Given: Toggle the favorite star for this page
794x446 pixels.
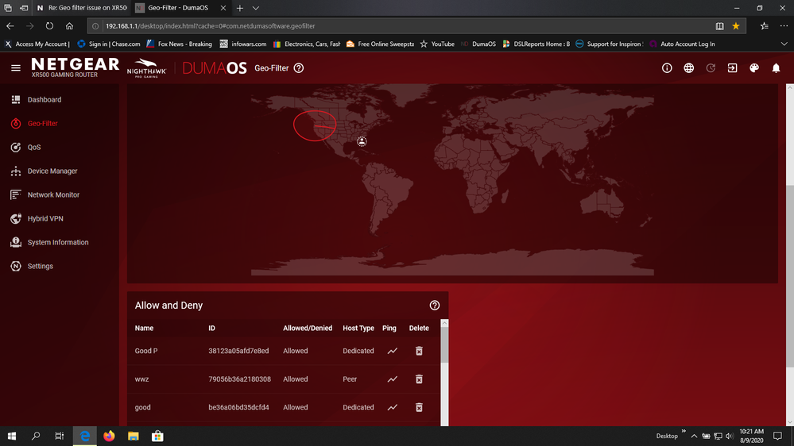Looking at the screenshot, I should point(736,25).
